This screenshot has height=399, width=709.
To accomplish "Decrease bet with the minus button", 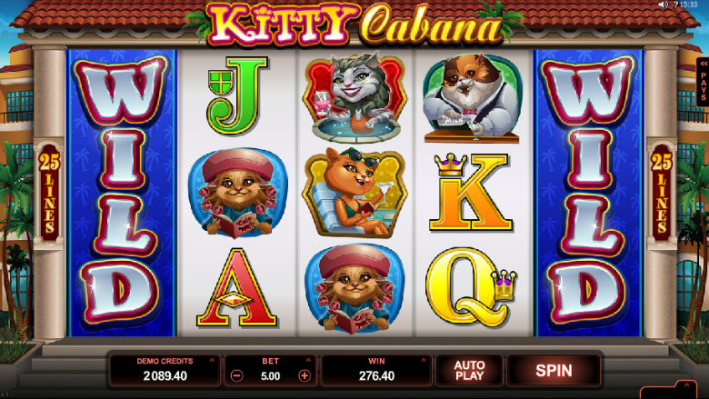I will click(236, 375).
